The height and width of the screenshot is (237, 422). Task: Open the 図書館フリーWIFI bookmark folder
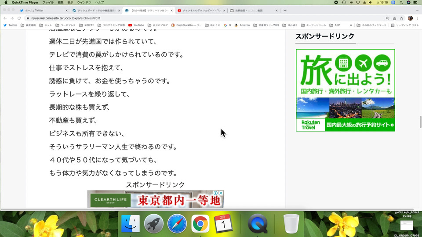pos(266,25)
